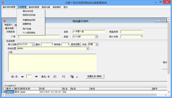Image resolution: width=172 pixels, height=98 pixels.
Task: Click the record number box between arrows
Action: 29,77
